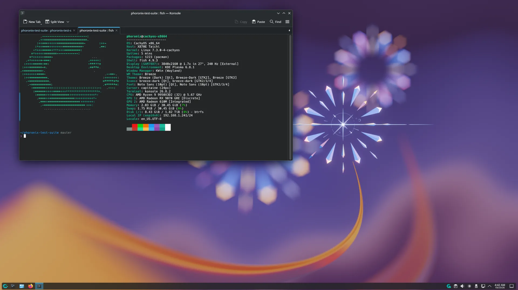The image size is (518, 290).
Task: Click the Paste toolbar button
Action: pyautogui.click(x=258, y=22)
